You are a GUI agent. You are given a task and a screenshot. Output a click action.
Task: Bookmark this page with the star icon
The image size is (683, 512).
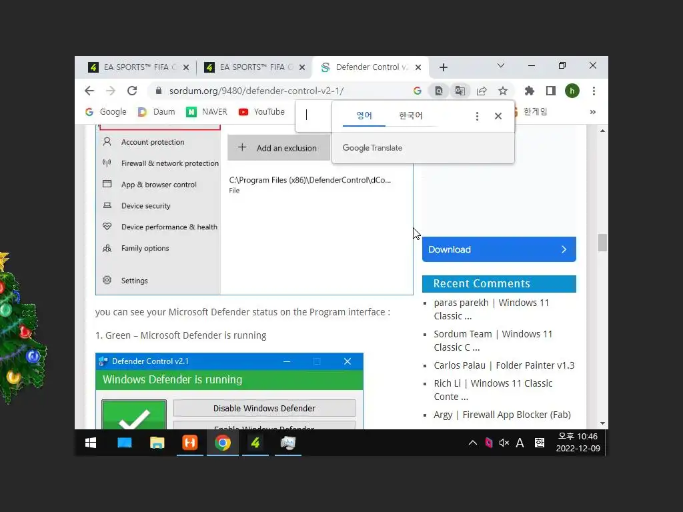point(503,91)
